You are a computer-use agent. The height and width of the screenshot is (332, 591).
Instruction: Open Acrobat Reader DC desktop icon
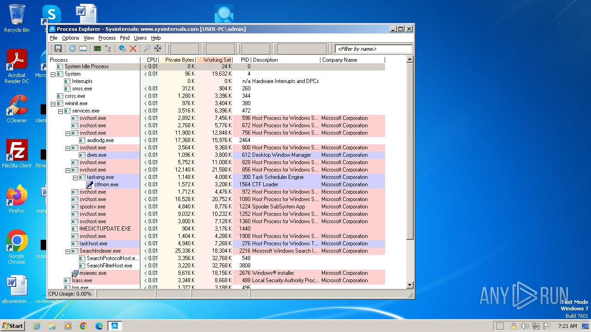(x=17, y=67)
